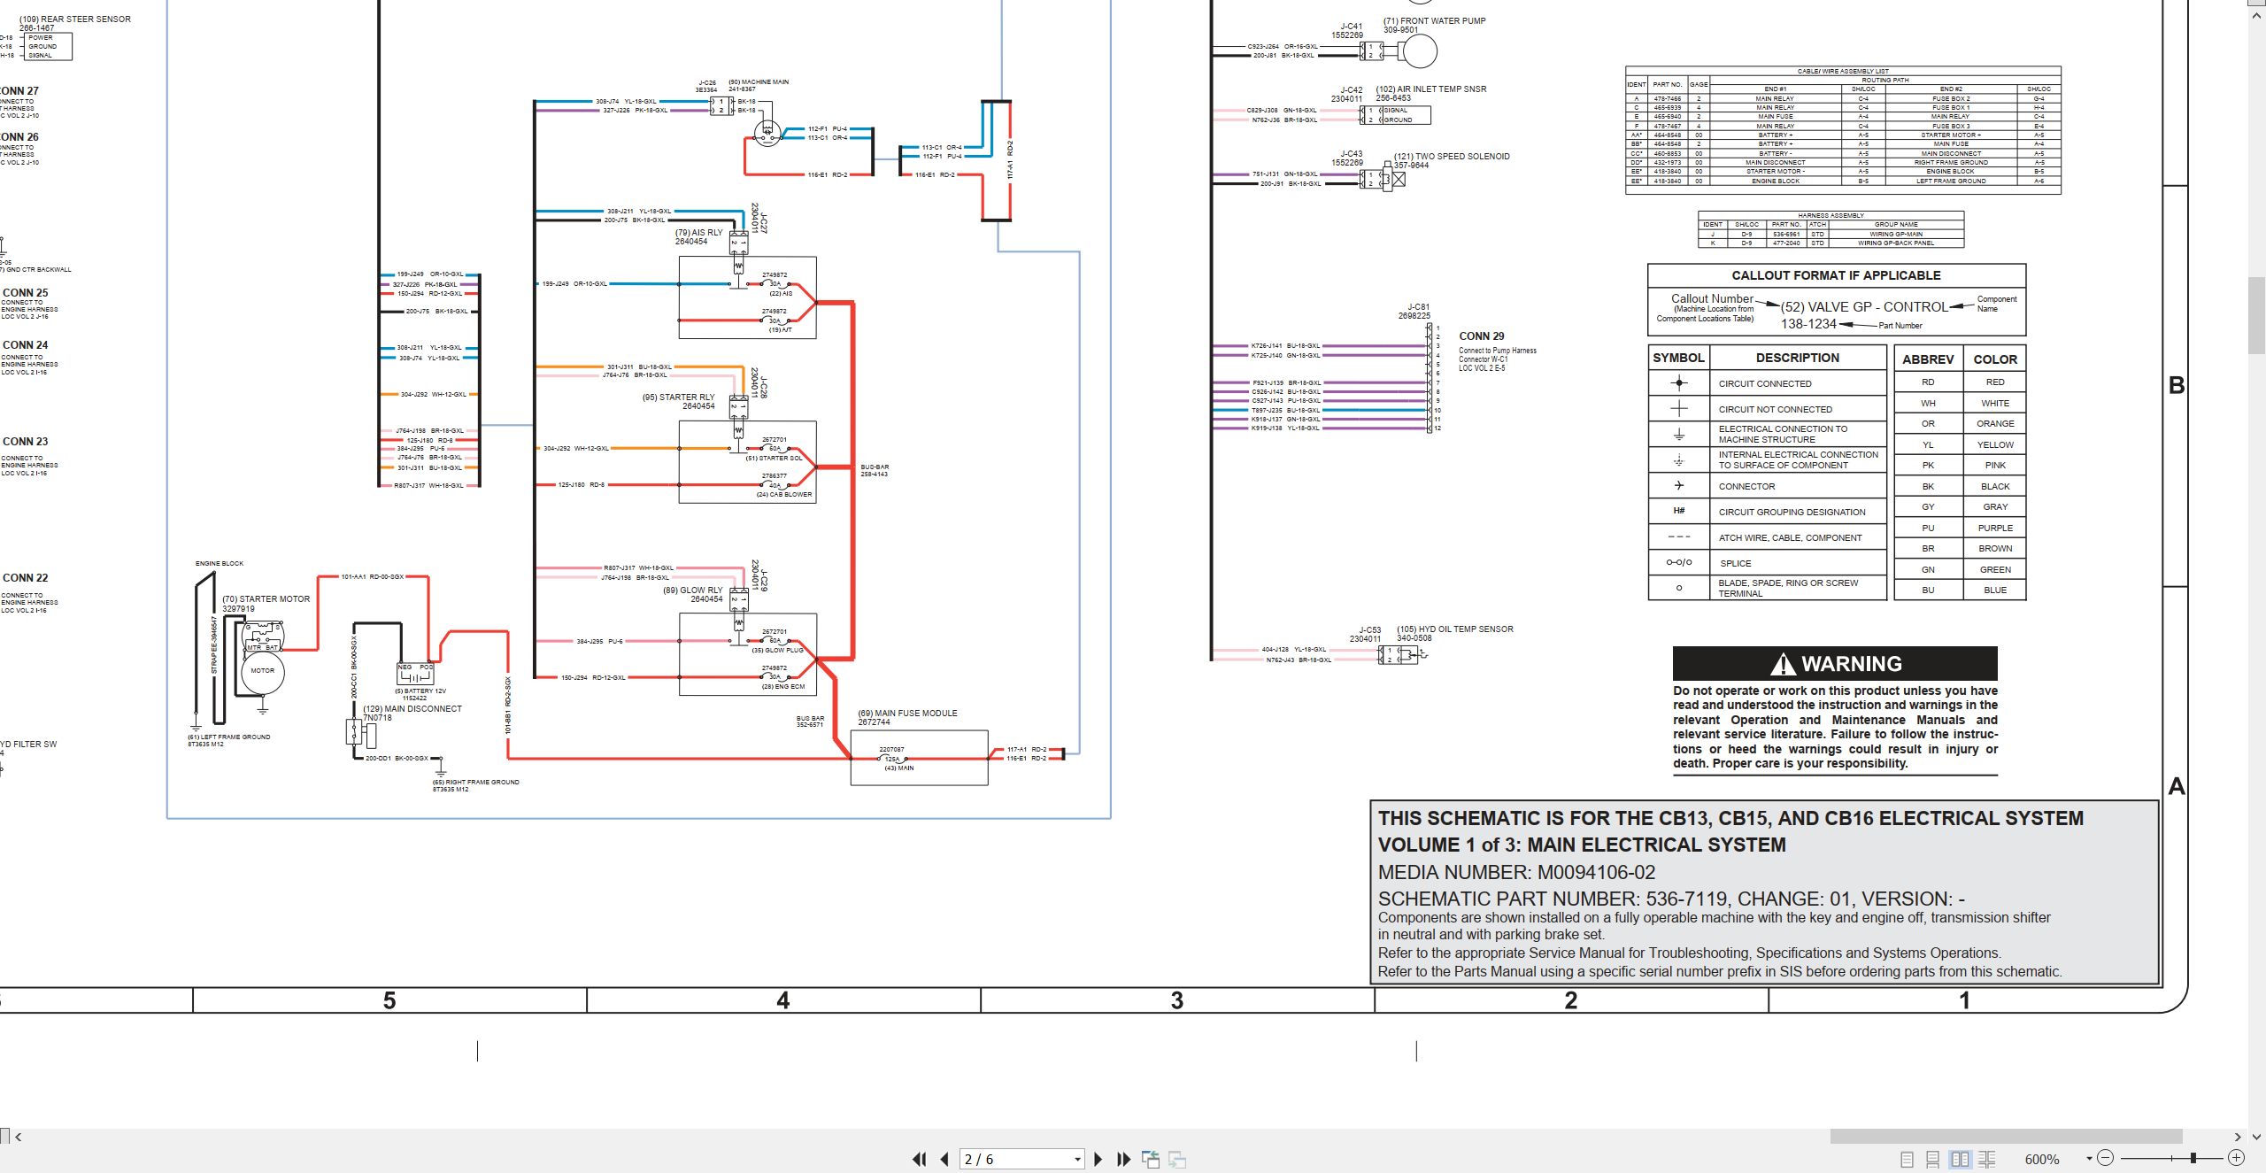Click the horizontal scrollbar left arrow

click(x=18, y=1137)
